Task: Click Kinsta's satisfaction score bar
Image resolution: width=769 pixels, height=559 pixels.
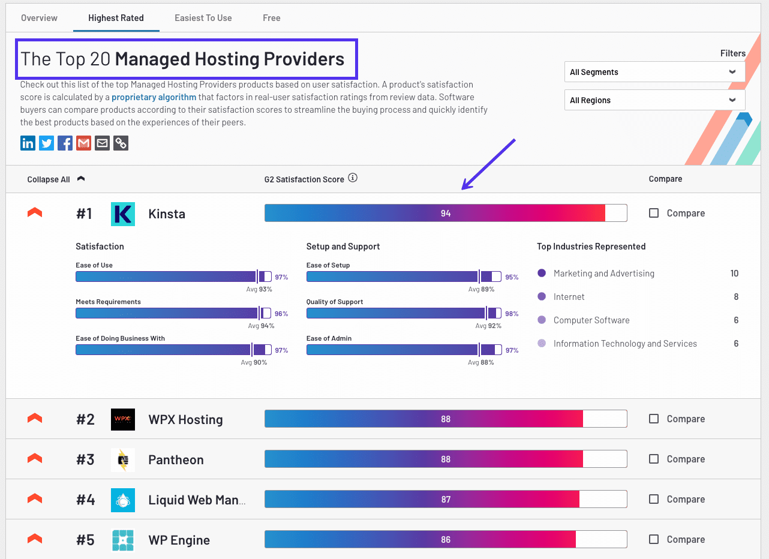Action: click(446, 213)
